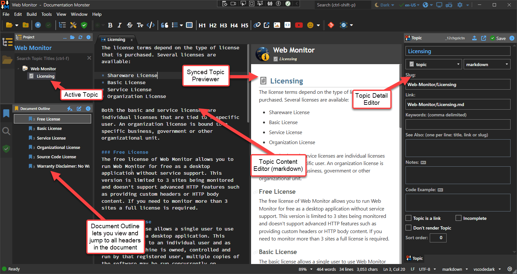Jump to Basic License in outline
This screenshot has width=517, height=274.
(x=49, y=128)
